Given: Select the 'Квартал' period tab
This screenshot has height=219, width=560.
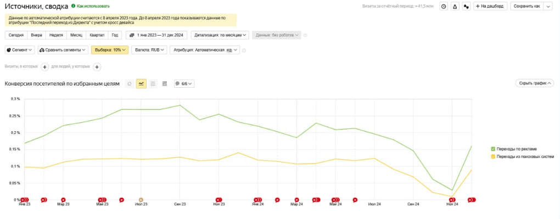Looking at the screenshot, I should tap(97, 35).
